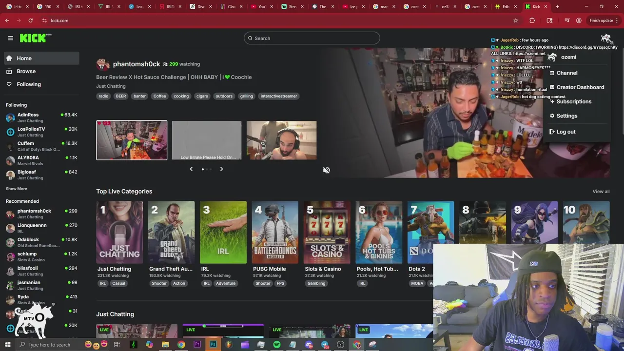Open the ozemi profile avatar menu
The width and height of the screenshot is (624, 351).
606,39
